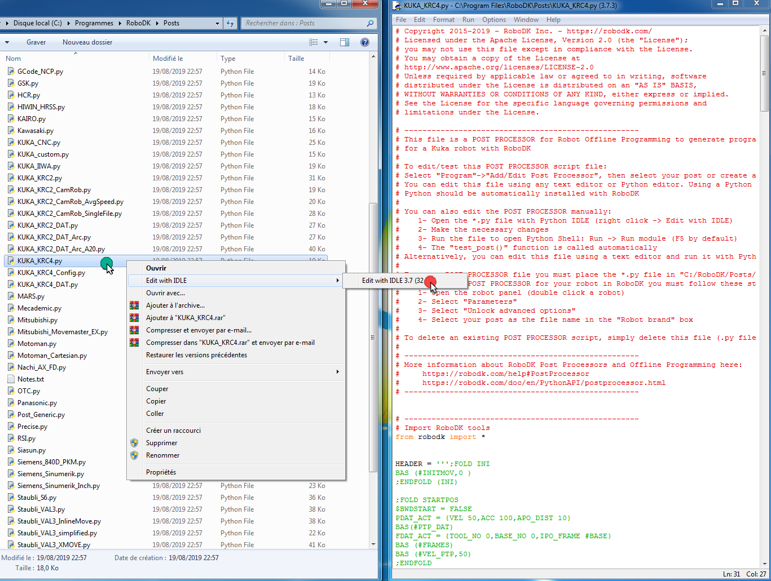Click the IDLE editor vertical scrollbar thumb
This screenshot has height=581, width=771.
tap(765, 73)
